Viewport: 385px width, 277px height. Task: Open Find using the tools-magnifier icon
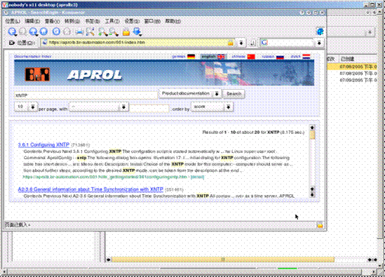[90, 32]
